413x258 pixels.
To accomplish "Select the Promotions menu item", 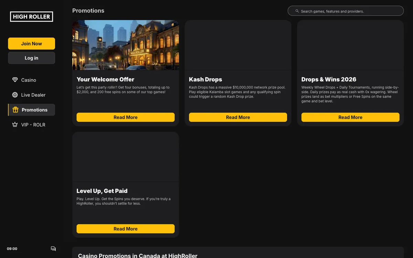I will pos(31,110).
